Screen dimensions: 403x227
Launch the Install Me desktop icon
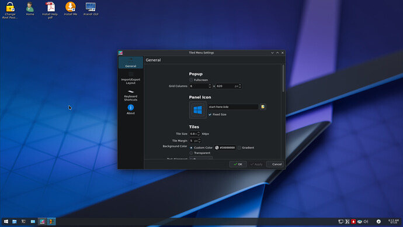coord(71,9)
